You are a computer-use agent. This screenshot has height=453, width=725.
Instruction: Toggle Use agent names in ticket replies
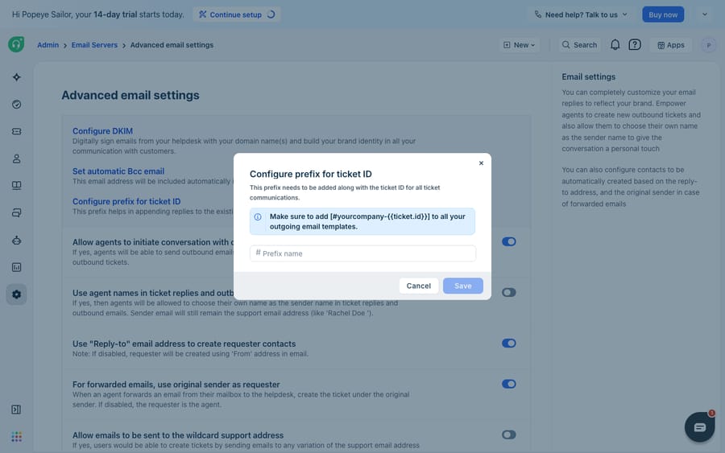tap(509, 292)
